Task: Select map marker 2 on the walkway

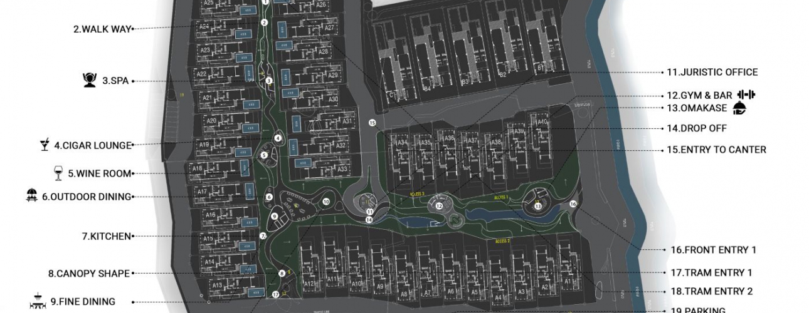Action: 264,23
